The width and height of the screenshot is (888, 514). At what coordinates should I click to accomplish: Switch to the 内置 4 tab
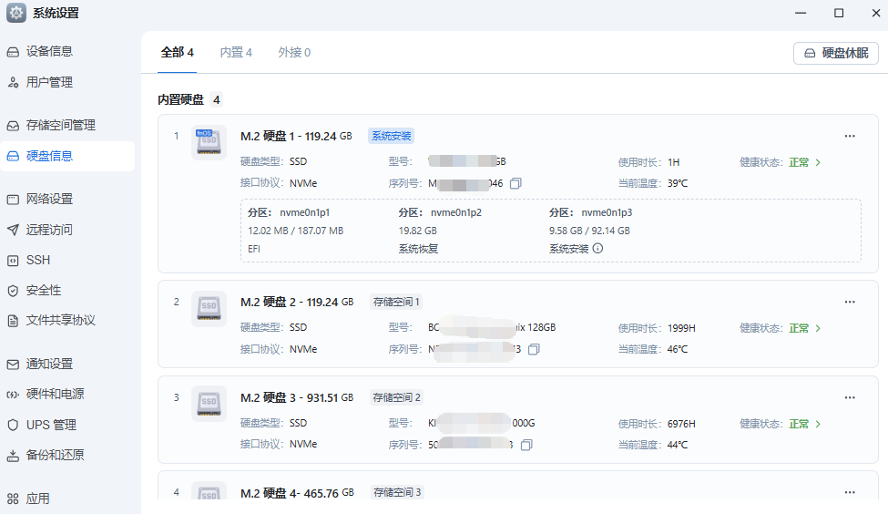(x=236, y=53)
